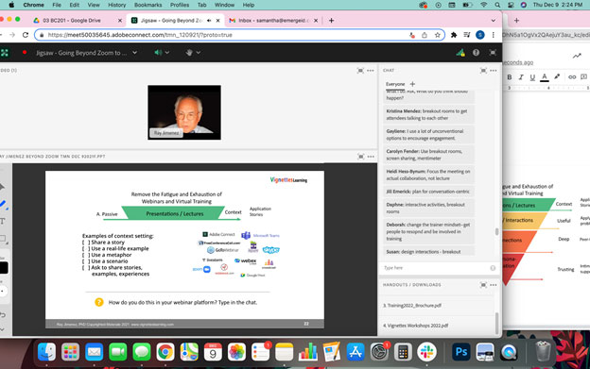The width and height of the screenshot is (590, 369).
Task: Click Carolyn Fender chat message
Action: coord(428,155)
